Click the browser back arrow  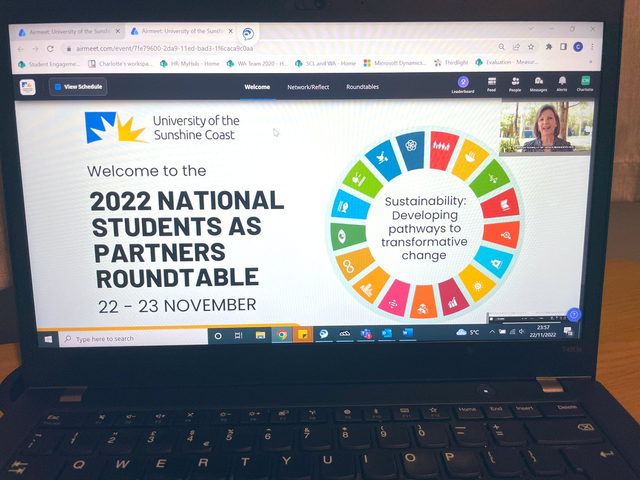[x=20, y=49]
